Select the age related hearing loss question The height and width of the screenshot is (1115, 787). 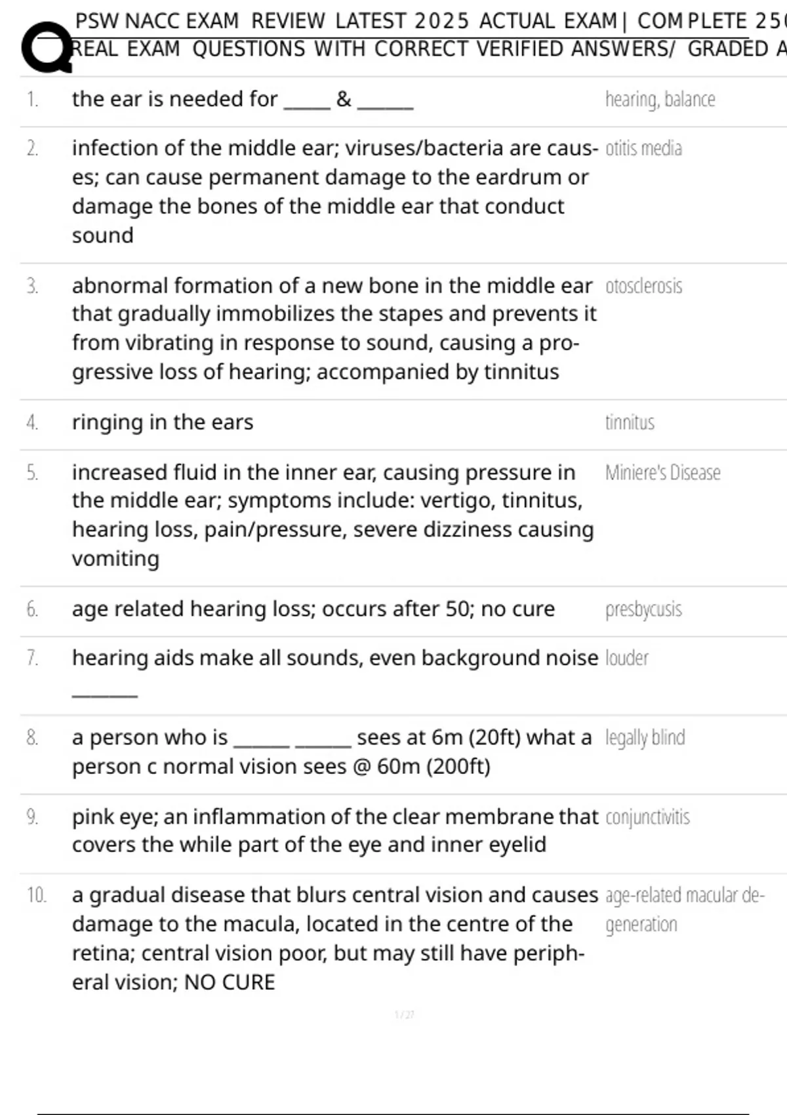point(313,609)
